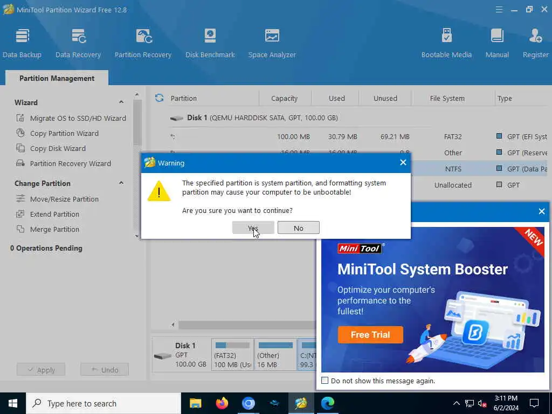Click the MiniTool Partition Wizard taskbar icon
The height and width of the screenshot is (414, 552).
(301, 403)
